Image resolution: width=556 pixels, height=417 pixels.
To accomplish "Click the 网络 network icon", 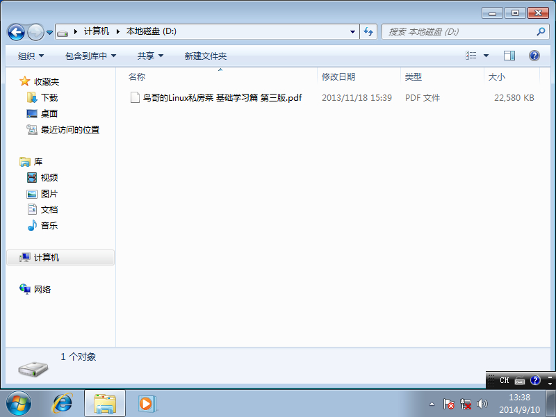I will (x=25, y=289).
